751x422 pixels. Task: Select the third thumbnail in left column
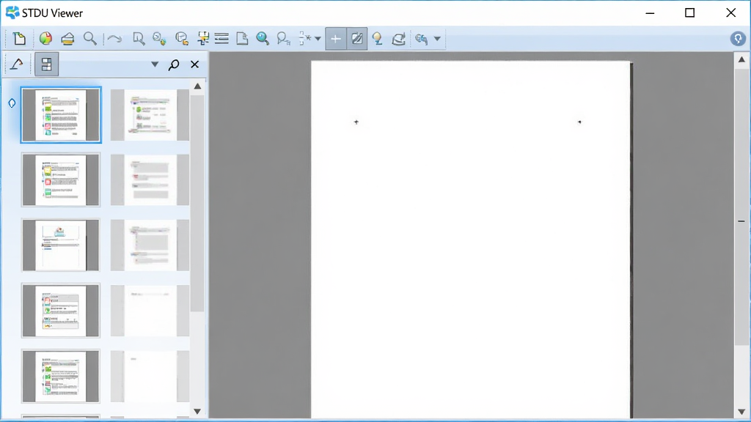click(x=61, y=245)
